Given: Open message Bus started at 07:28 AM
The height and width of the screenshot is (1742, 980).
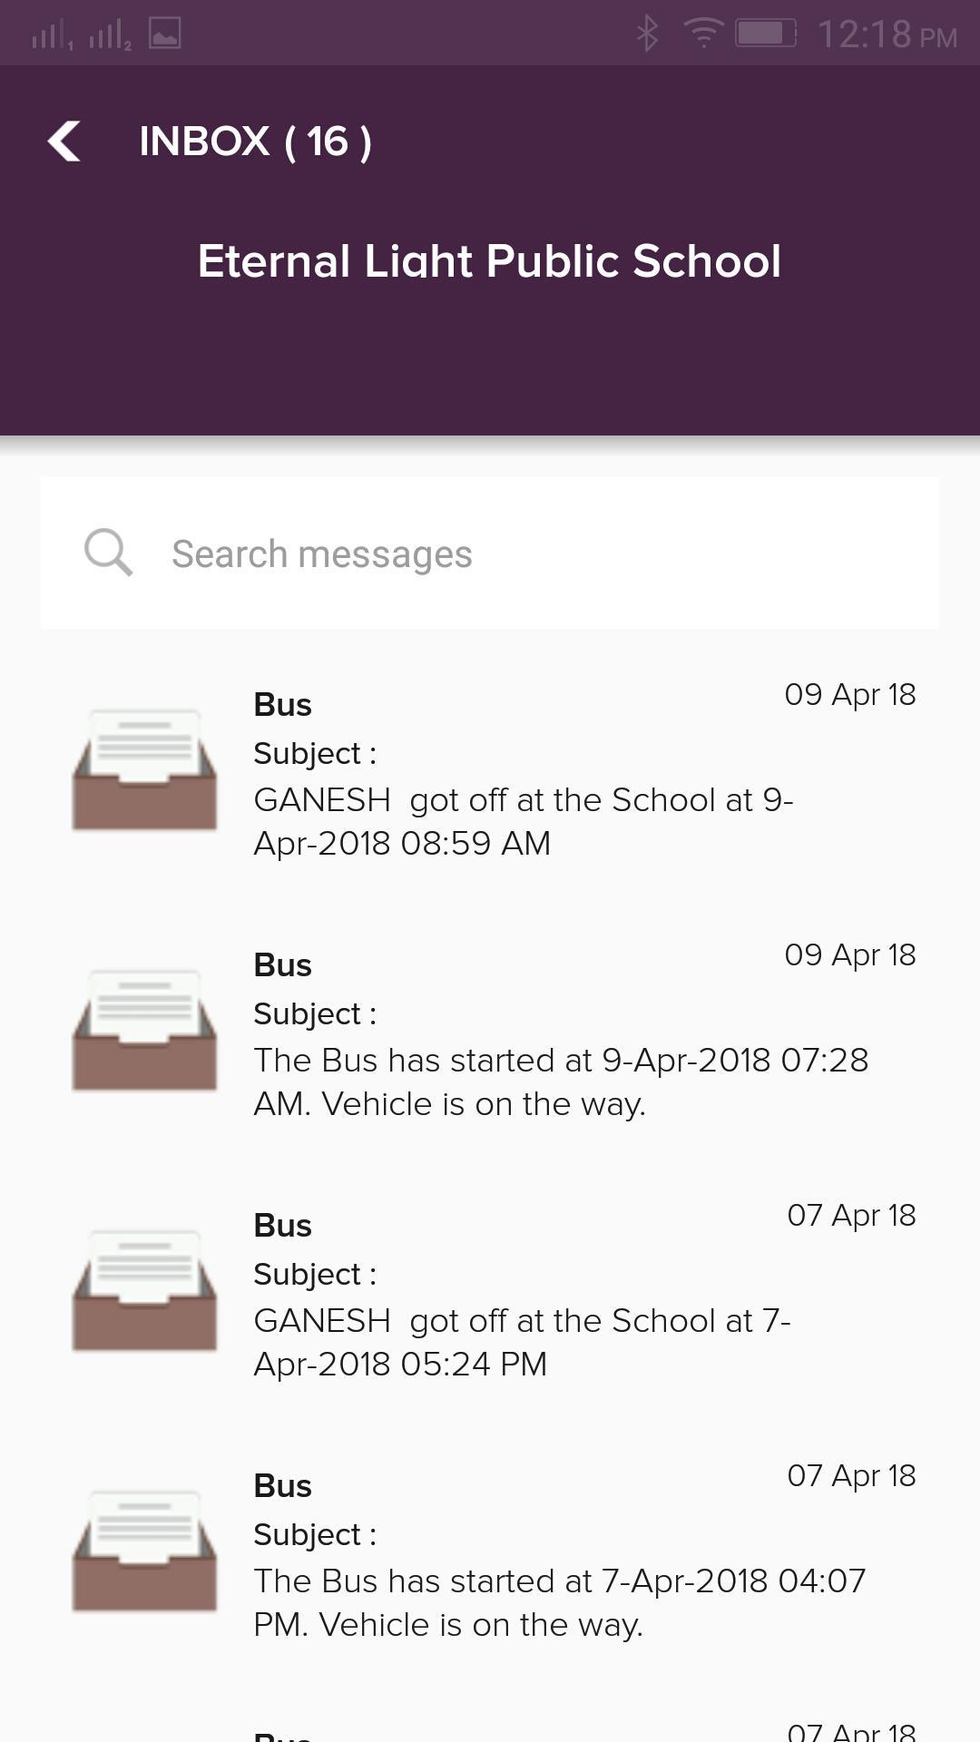Looking at the screenshot, I should click(x=490, y=1032).
